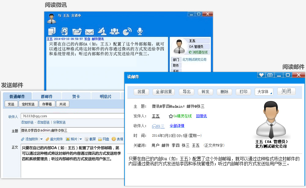Open the 大字体 font size dropdown
The image size is (306, 188).
tap(264, 92)
